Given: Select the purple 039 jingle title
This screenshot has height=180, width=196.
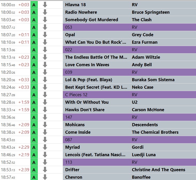Looking at the screenshot, I should [69, 72].
